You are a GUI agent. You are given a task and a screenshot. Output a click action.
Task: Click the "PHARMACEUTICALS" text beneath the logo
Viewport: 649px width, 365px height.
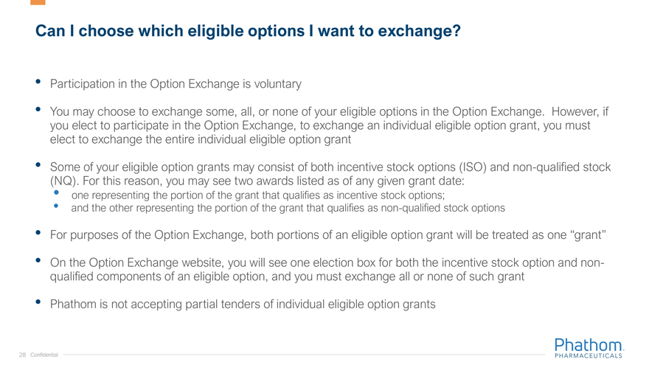pyautogui.click(x=588, y=355)
